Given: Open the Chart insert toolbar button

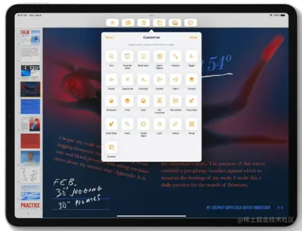Looking at the screenshot, I should click(x=144, y=23).
